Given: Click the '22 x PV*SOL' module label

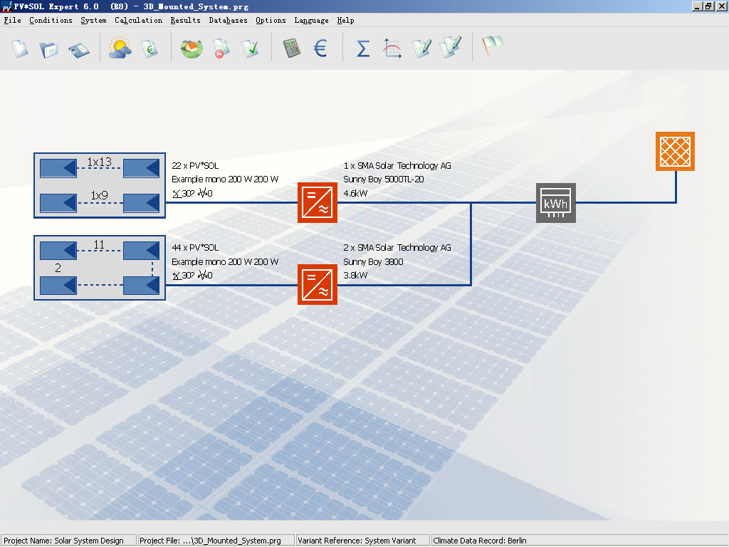Looking at the screenshot, I should pos(195,165).
